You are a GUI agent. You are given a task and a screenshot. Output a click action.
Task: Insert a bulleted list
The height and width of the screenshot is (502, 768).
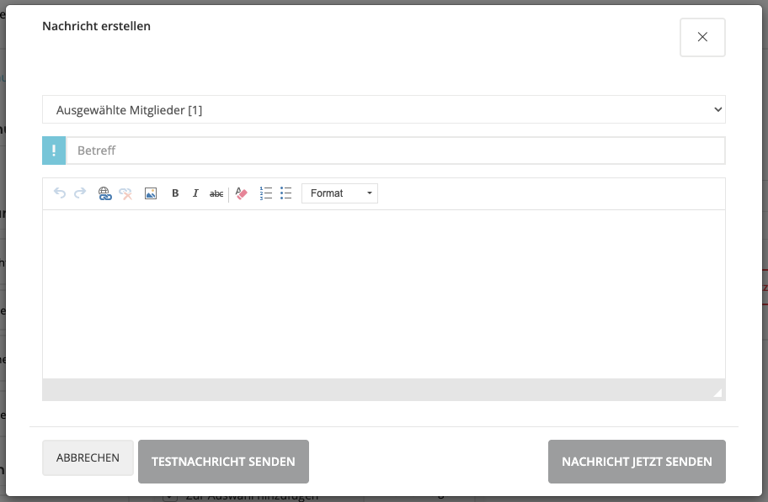(286, 193)
